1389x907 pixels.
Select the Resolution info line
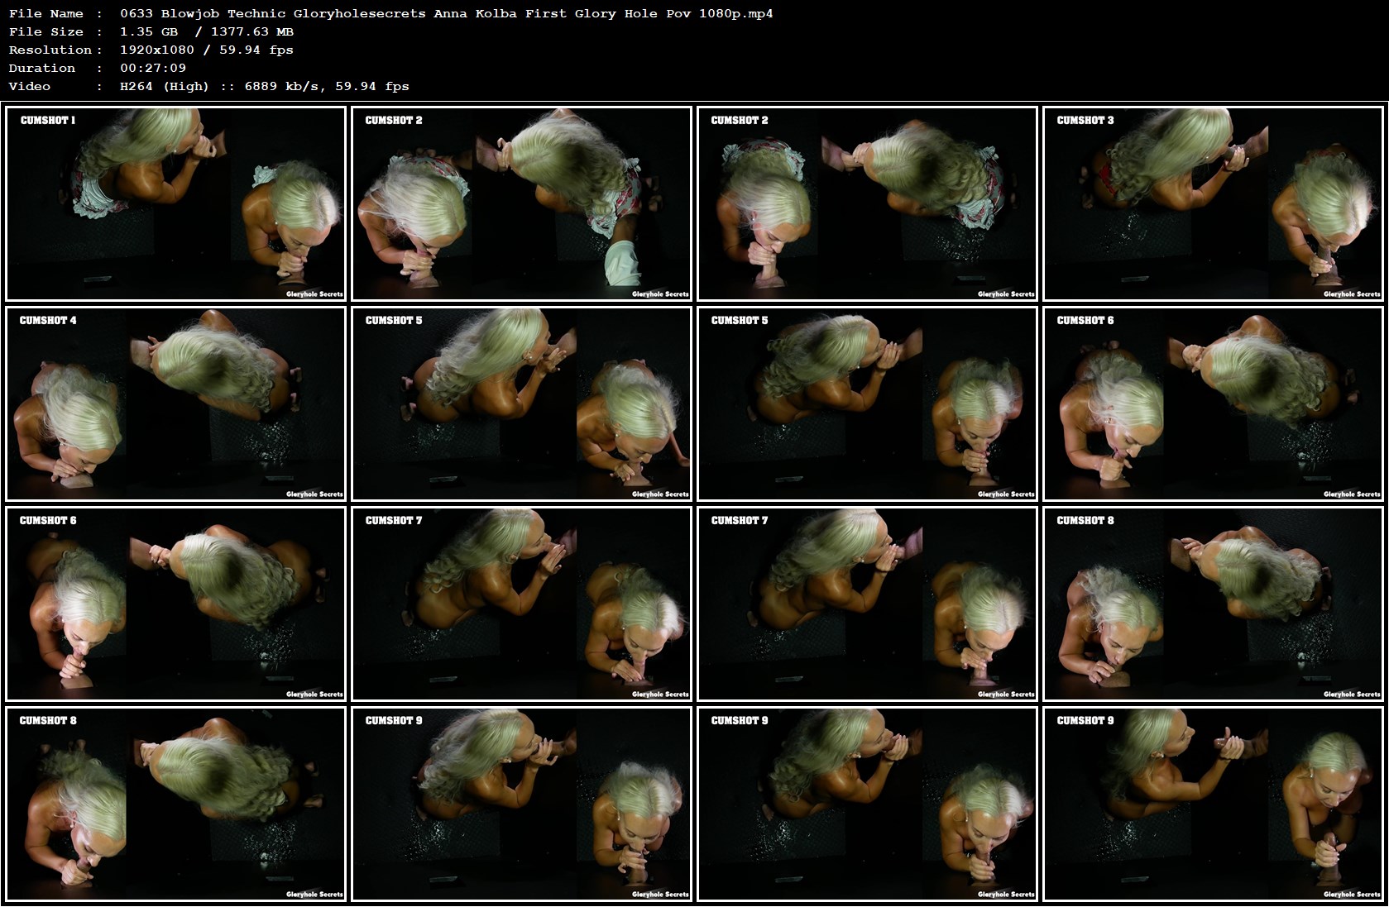(207, 50)
